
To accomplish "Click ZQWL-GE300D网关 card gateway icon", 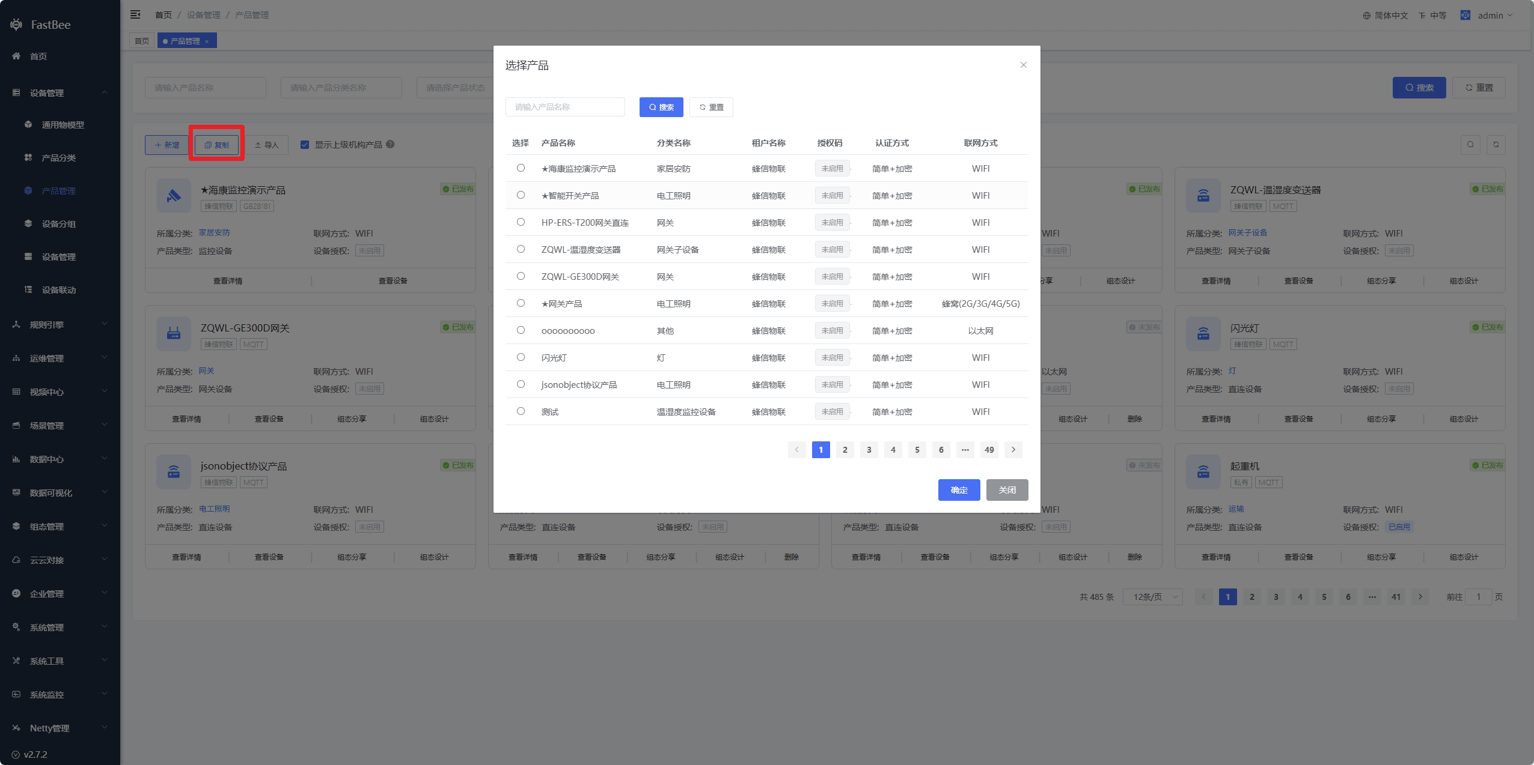I will click(x=174, y=334).
